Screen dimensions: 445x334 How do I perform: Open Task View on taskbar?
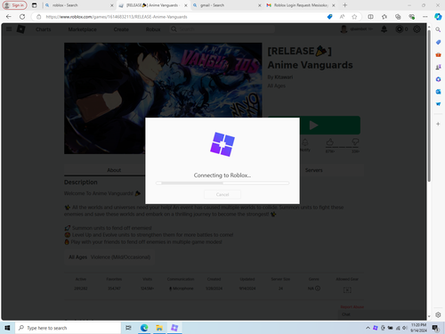(128, 328)
